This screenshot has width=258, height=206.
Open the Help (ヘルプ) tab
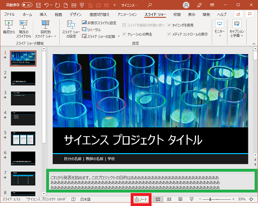click(x=222, y=14)
